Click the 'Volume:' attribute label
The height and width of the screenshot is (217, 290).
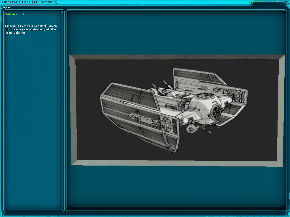[x=11, y=14]
